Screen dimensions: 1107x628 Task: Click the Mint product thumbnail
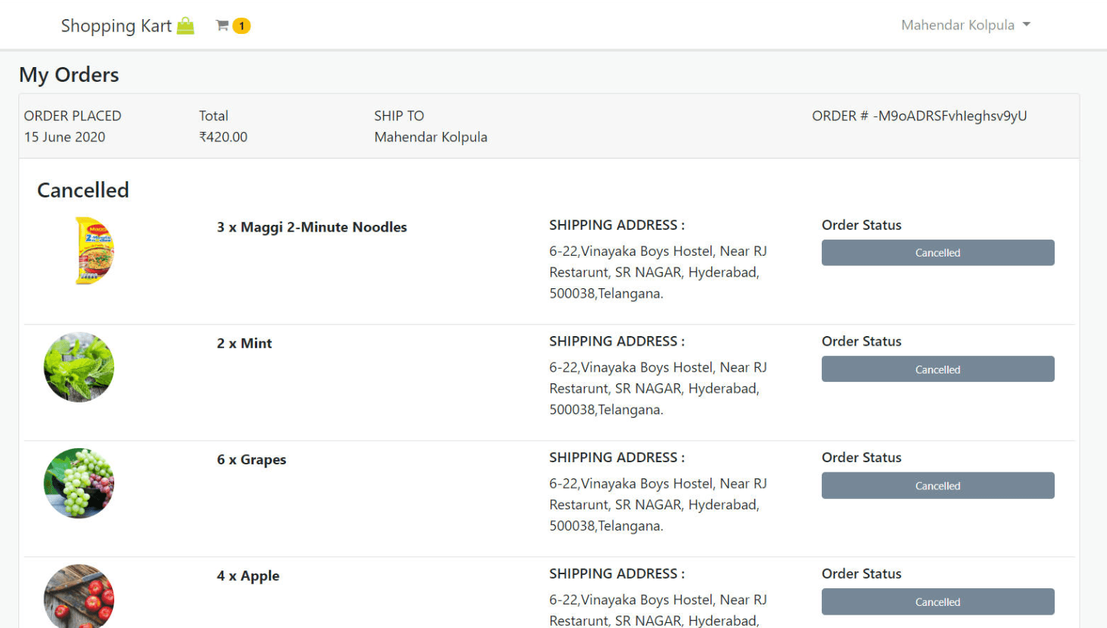(x=78, y=366)
